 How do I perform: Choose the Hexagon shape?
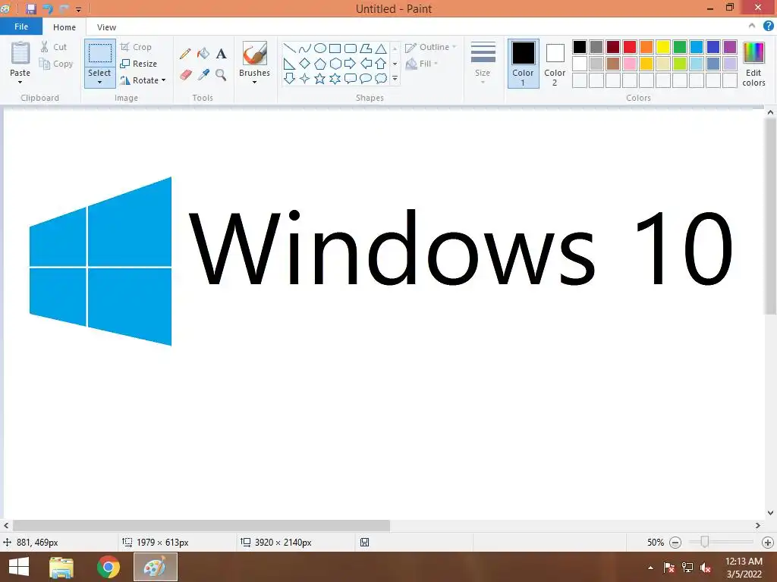335,64
